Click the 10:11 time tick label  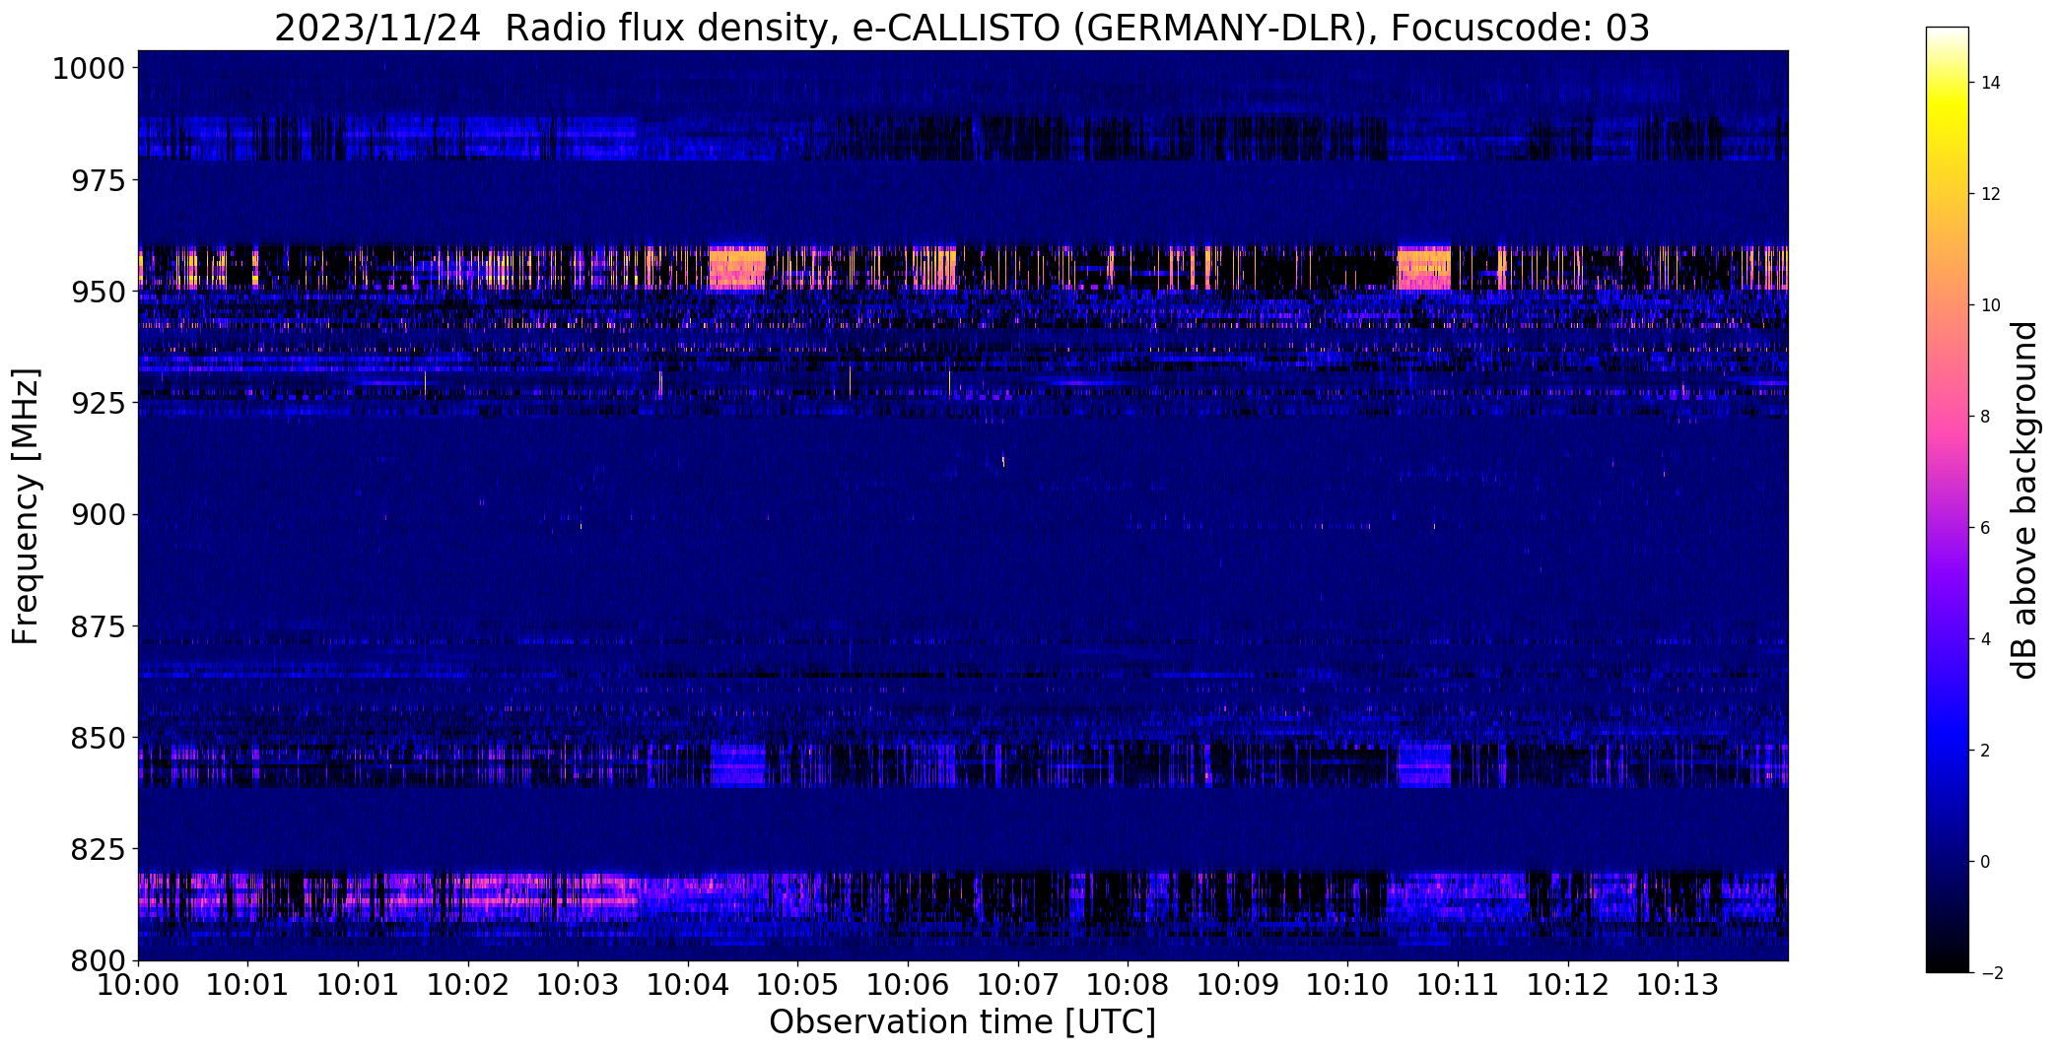tap(1458, 985)
